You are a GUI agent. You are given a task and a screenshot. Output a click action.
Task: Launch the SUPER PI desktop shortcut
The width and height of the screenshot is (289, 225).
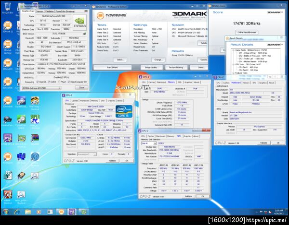click(x=35, y=120)
